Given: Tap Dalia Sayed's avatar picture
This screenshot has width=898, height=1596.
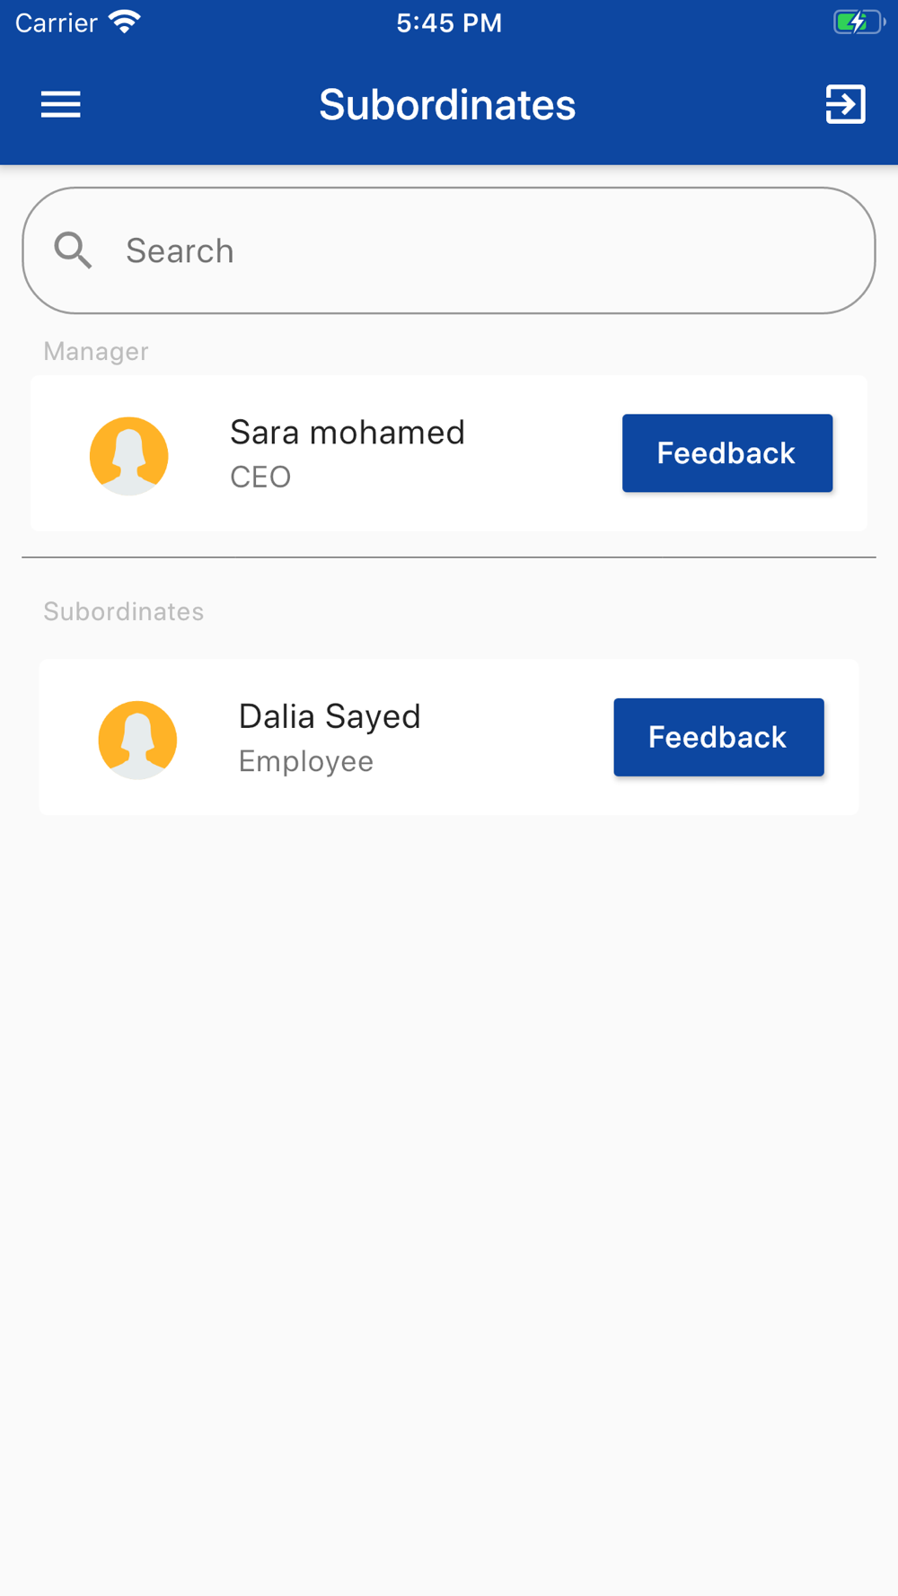Looking at the screenshot, I should (137, 740).
